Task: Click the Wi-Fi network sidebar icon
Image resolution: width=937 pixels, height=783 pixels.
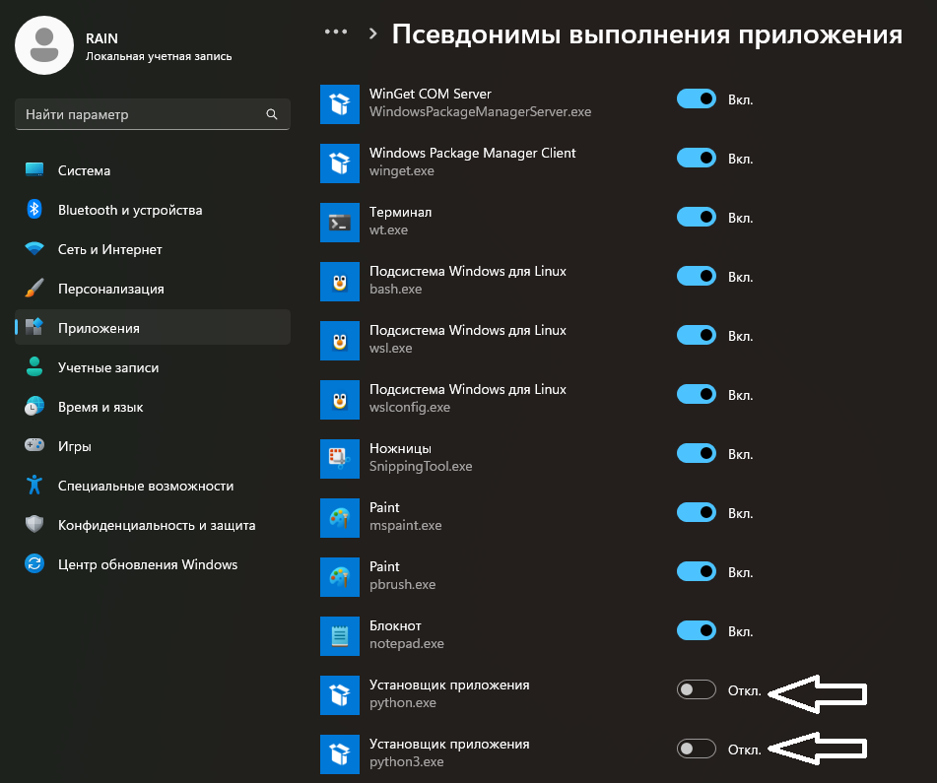Action: 34,248
